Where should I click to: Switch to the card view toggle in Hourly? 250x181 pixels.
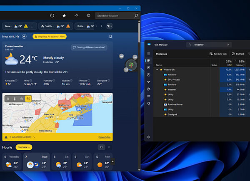101,147
